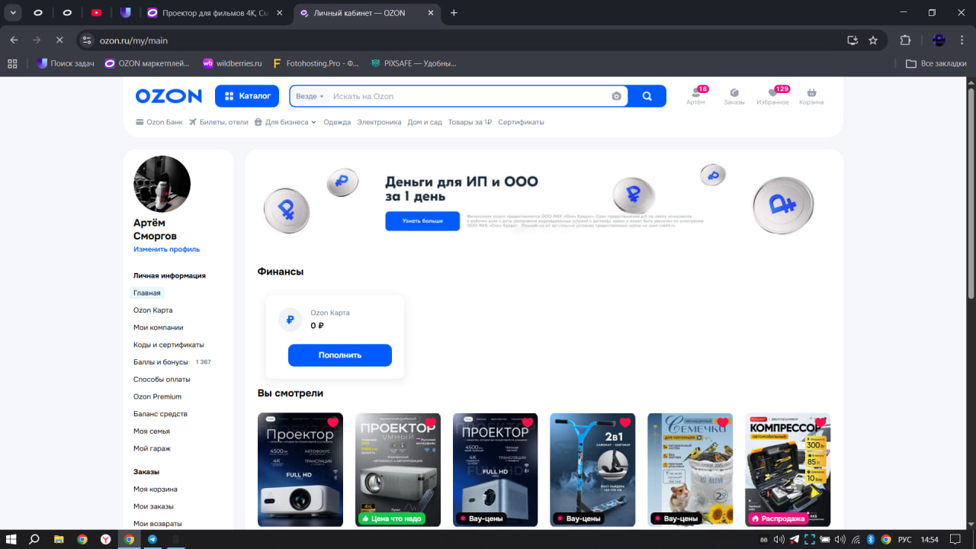Search by photo using the camera icon
The width and height of the screenshot is (976, 549).
coord(616,96)
